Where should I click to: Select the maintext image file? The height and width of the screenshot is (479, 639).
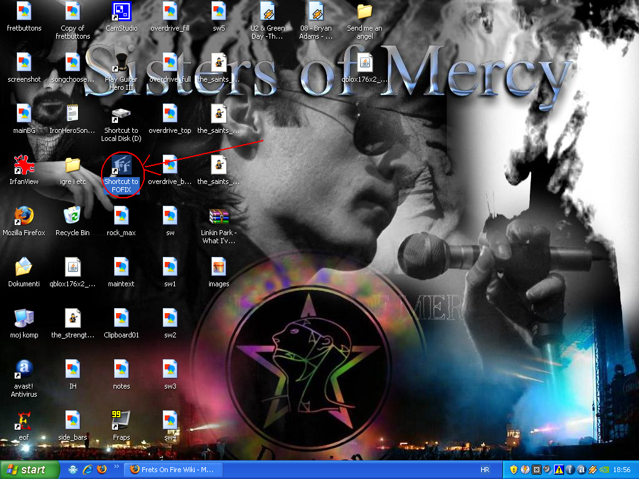(x=122, y=273)
